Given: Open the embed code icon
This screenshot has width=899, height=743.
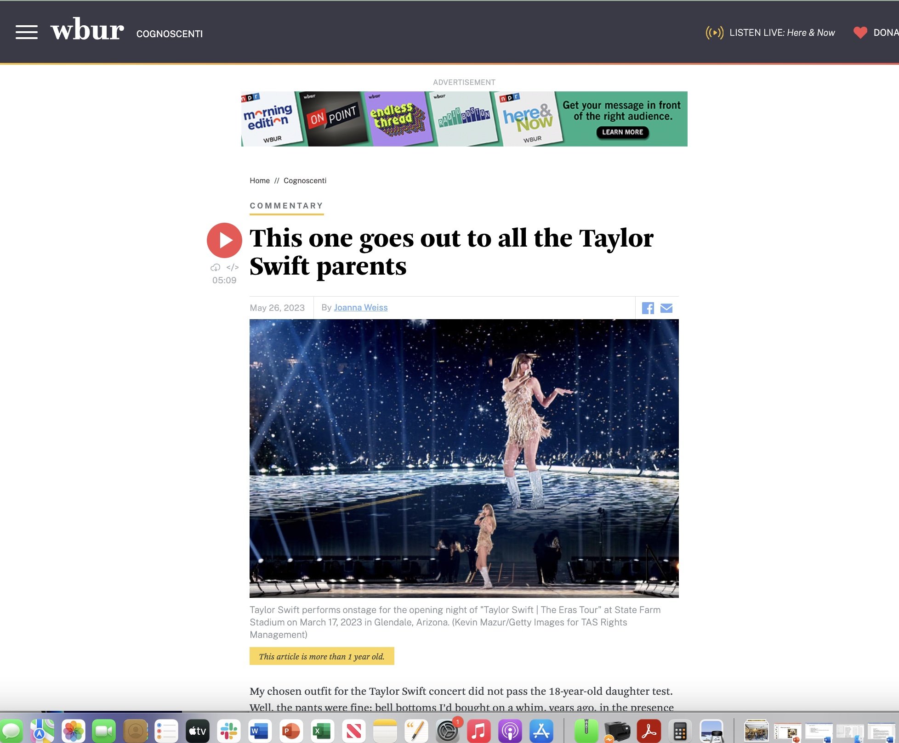Looking at the screenshot, I should click(233, 267).
